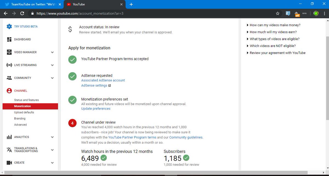Image resolution: width=329 pixels, height=176 pixels.
Task: Expand the Analytics section
Action: 52,137
